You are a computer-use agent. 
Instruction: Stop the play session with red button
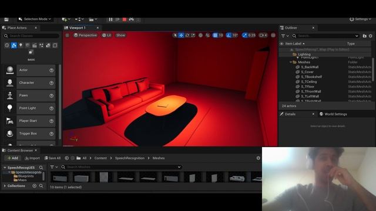click(125, 19)
